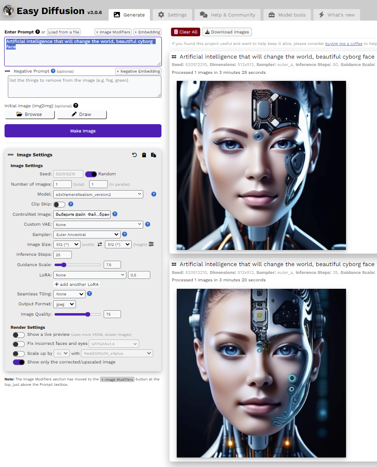This screenshot has height=467, width=377.
Task: Reset image settings with the undo arrow icon
Action: [x=135, y=155]
